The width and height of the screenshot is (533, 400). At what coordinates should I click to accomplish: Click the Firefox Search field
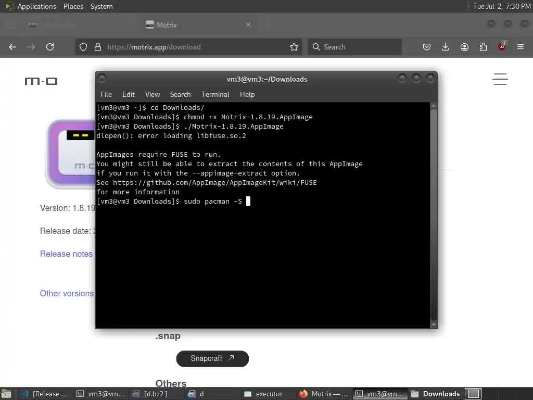354,47
